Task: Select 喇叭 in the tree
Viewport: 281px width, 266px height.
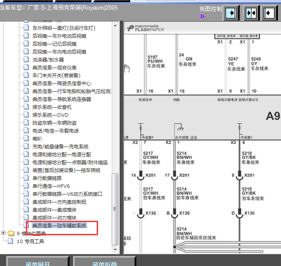Action: click(37, 139)
